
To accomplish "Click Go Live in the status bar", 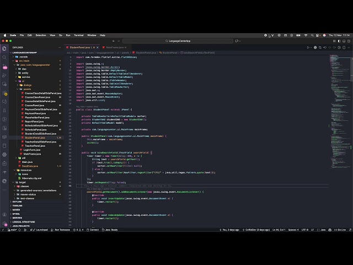I will pyautogui.click(x=340, y=230).
